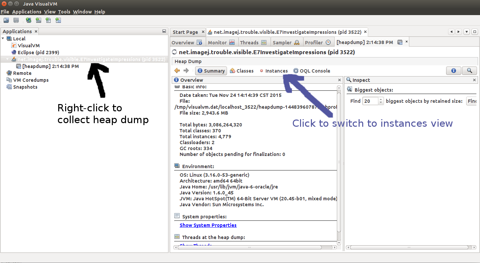Select the Add JMX Connection icon
The height and width of the screenshot is (263, 480).
(x=38, y=20)
